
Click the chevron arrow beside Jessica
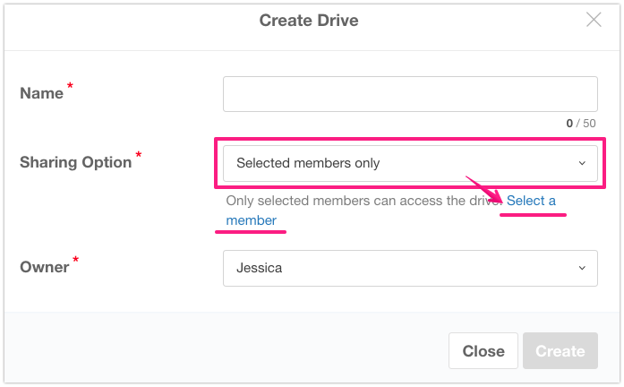coord(582,268)
